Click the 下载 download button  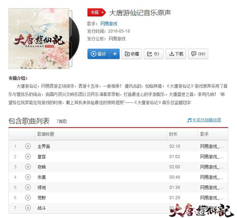click(x=176, y=54)
